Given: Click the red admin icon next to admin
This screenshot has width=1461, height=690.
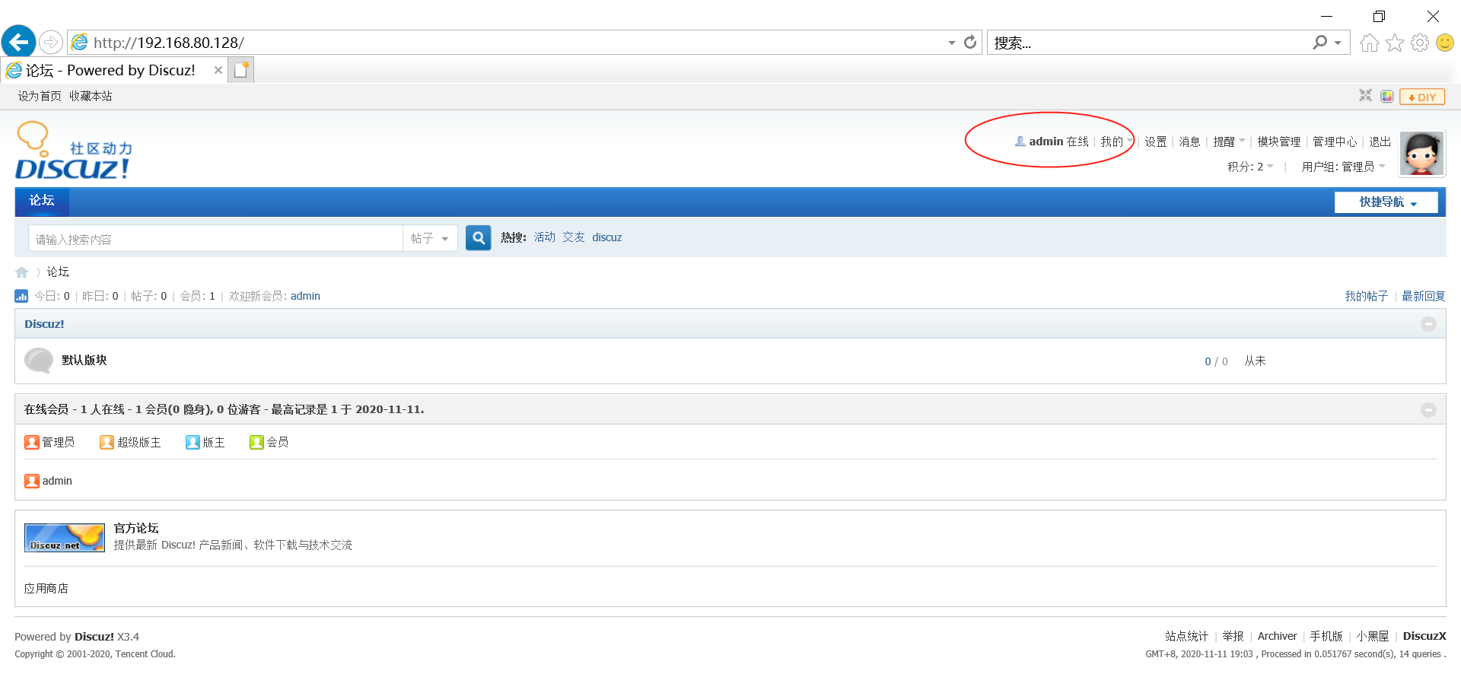Looking at the screenshot, I should pyautogui.click(x=31, y=481).
